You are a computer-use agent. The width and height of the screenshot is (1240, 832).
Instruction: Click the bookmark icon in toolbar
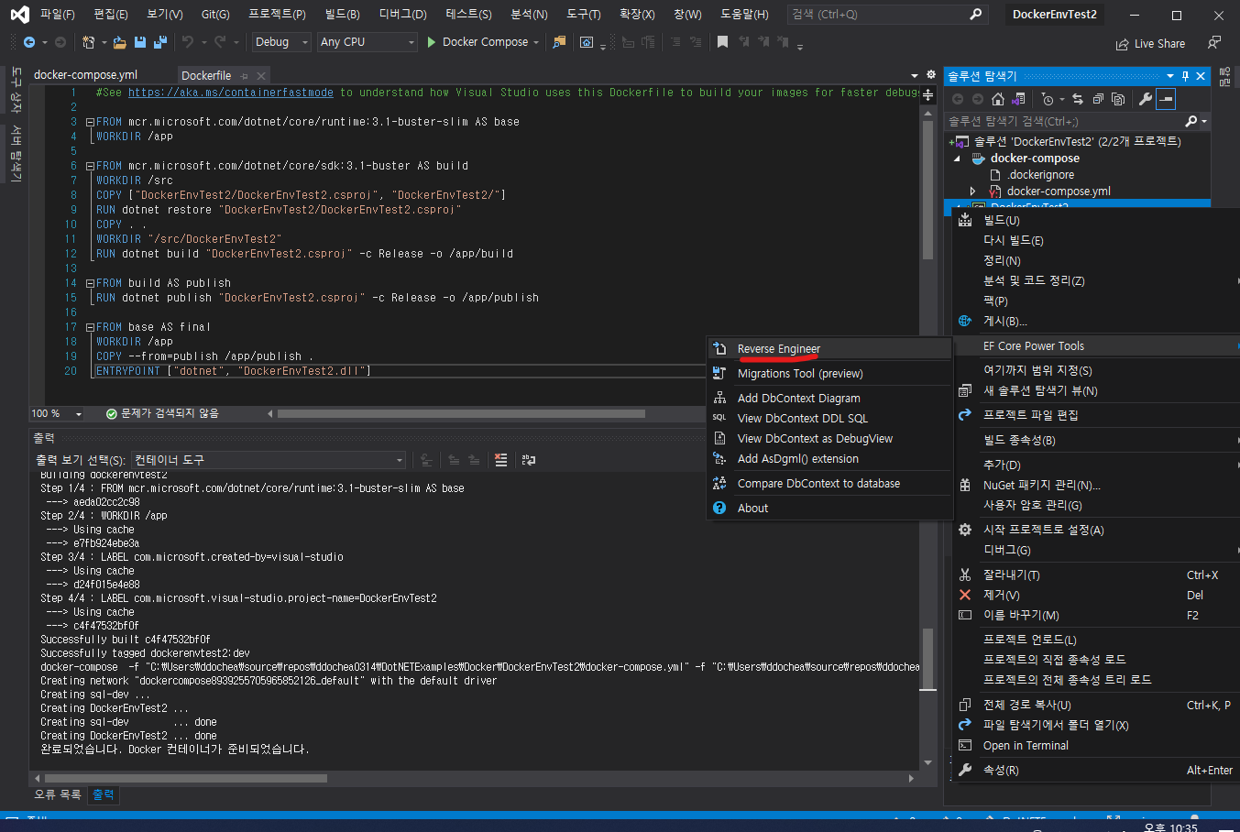[x=723, y=42]
